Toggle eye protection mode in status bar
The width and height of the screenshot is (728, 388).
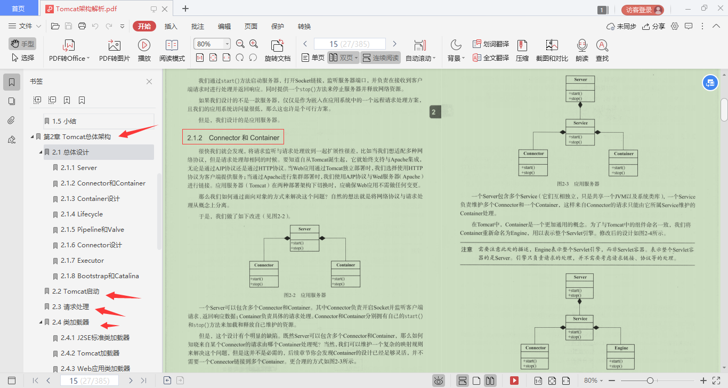click(439, 381)
